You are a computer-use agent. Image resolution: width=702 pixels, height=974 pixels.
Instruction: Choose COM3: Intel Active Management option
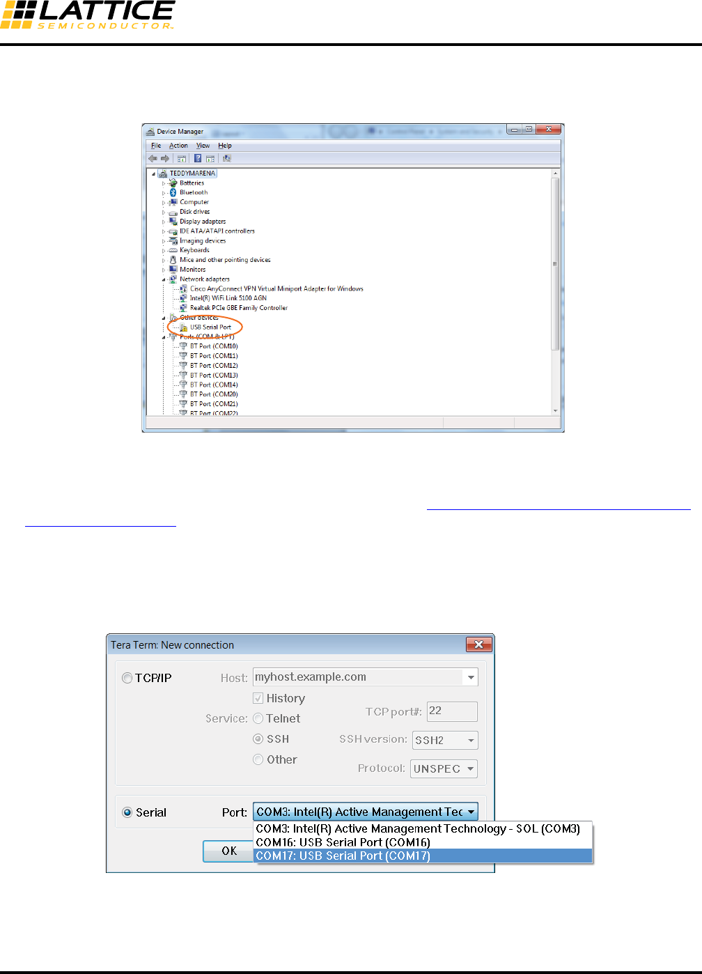(423, 829)
